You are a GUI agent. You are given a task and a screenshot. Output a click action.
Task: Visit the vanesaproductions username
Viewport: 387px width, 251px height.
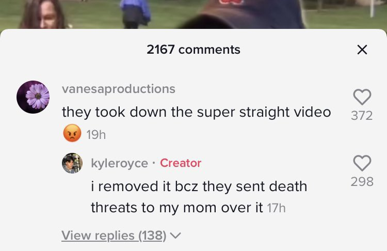click(119, 89)
